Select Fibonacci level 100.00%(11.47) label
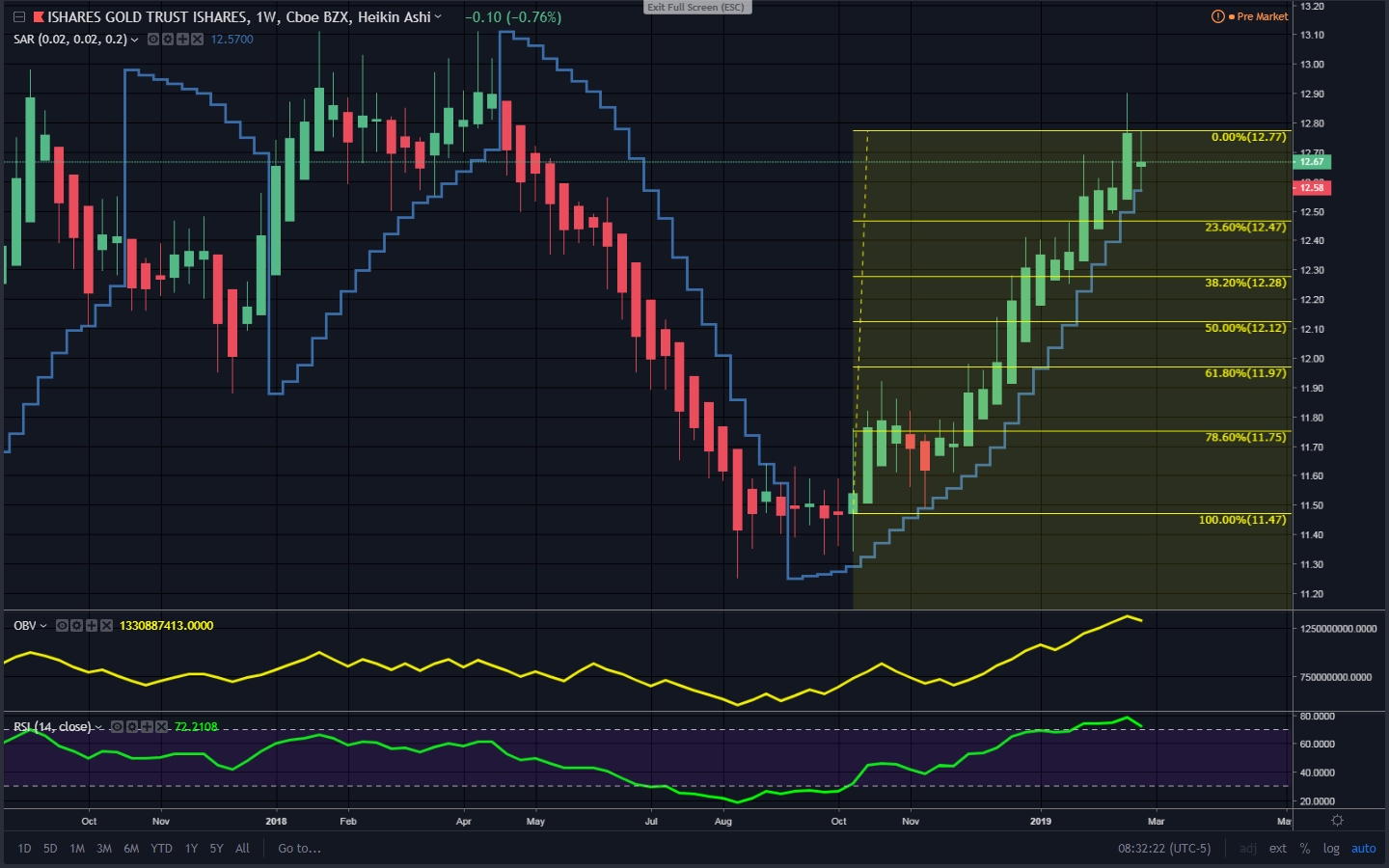Image resolution: width=1389 pixels, height=868 pixels. click(x=1242, y=520)
